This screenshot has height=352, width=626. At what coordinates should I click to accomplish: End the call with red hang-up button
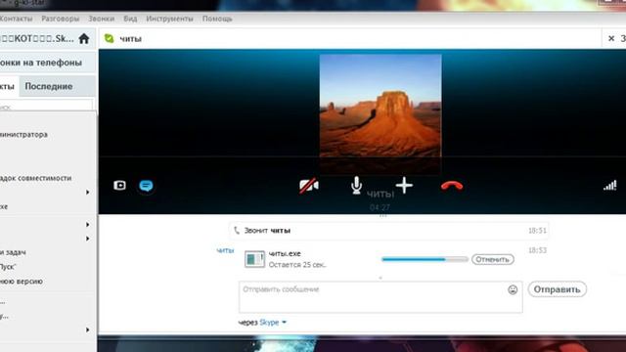(x=452, y=186)
